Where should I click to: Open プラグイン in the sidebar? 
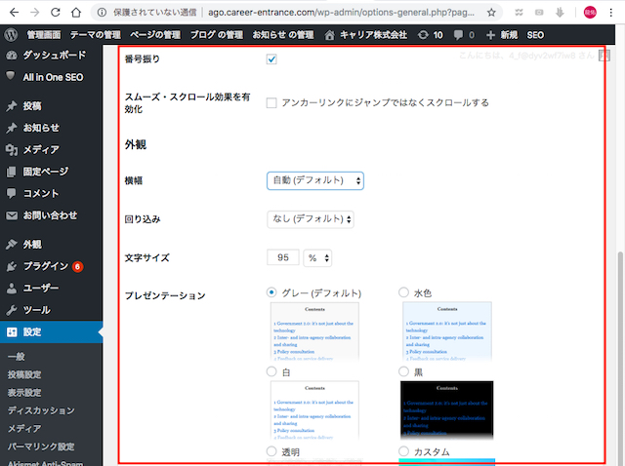click(45, 265)
